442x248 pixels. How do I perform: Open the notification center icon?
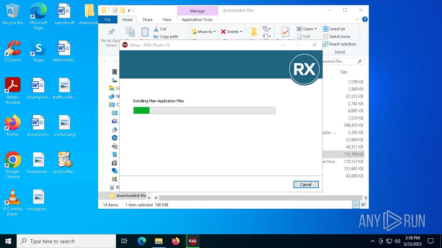(x=431, y=241)
